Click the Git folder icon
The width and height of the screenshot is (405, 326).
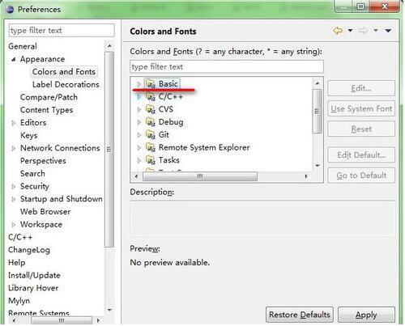[x=151, y=134]
